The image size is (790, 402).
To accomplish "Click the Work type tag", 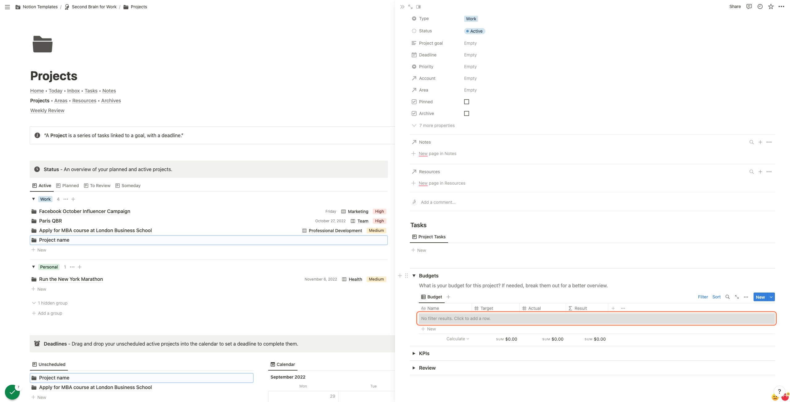I will coord(471,19).
